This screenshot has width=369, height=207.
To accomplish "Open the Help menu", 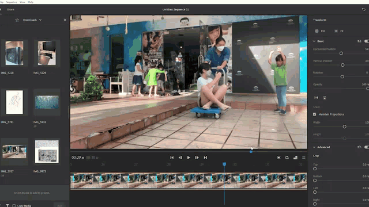I will [31, 2].
